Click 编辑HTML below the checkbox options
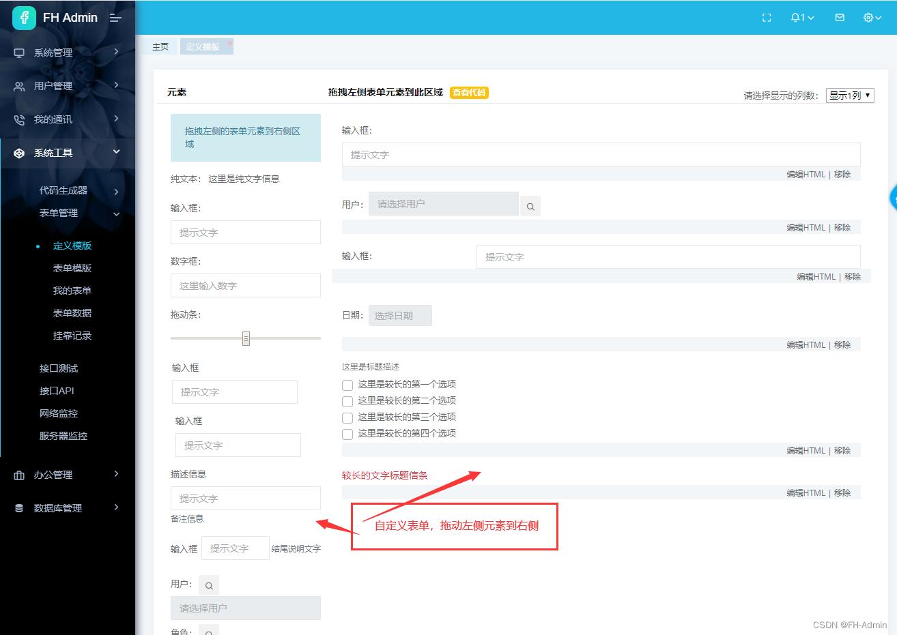Viewport: 897px width, 635px height. coord(806,451)
